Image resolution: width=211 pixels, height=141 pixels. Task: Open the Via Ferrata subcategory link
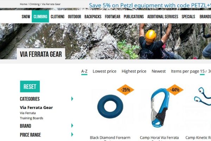pos(28,113)
